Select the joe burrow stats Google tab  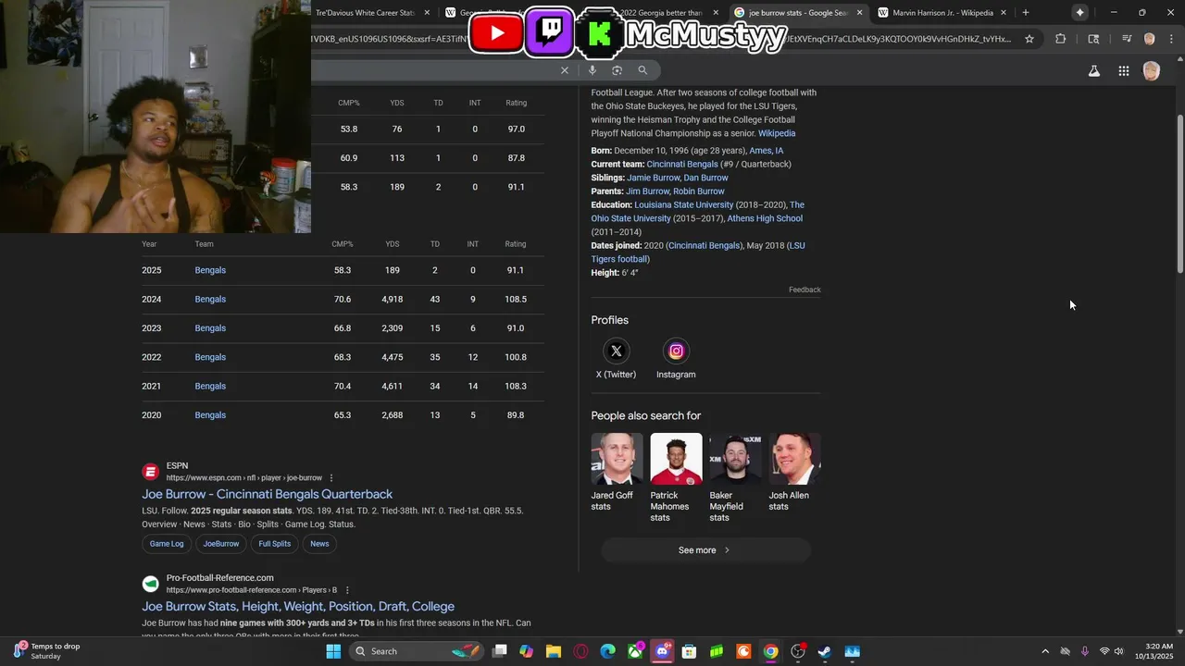pos(798,13)
